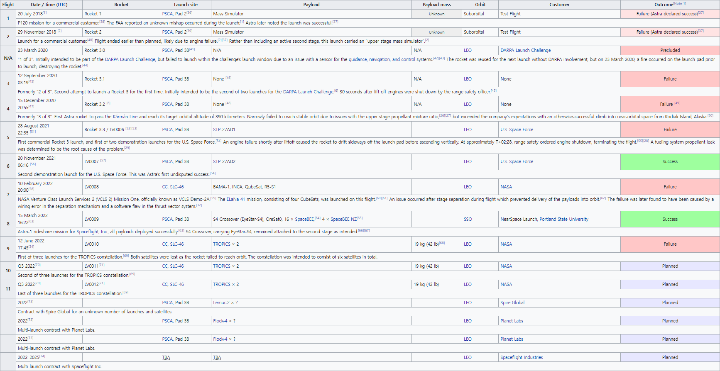Click the Customer column header
Viewport: 720px width, 371px height.
559,5
